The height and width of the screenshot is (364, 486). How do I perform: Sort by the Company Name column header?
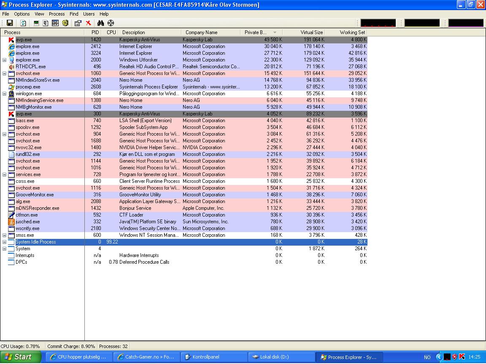coord(211,32)
